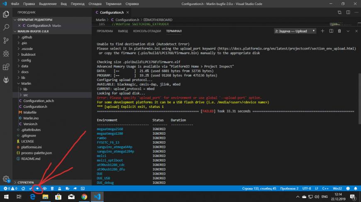This screenshot has width=361, height=202.
Task: Open File Explorer from Windows taskbar
Action: [x=45, y=197]
